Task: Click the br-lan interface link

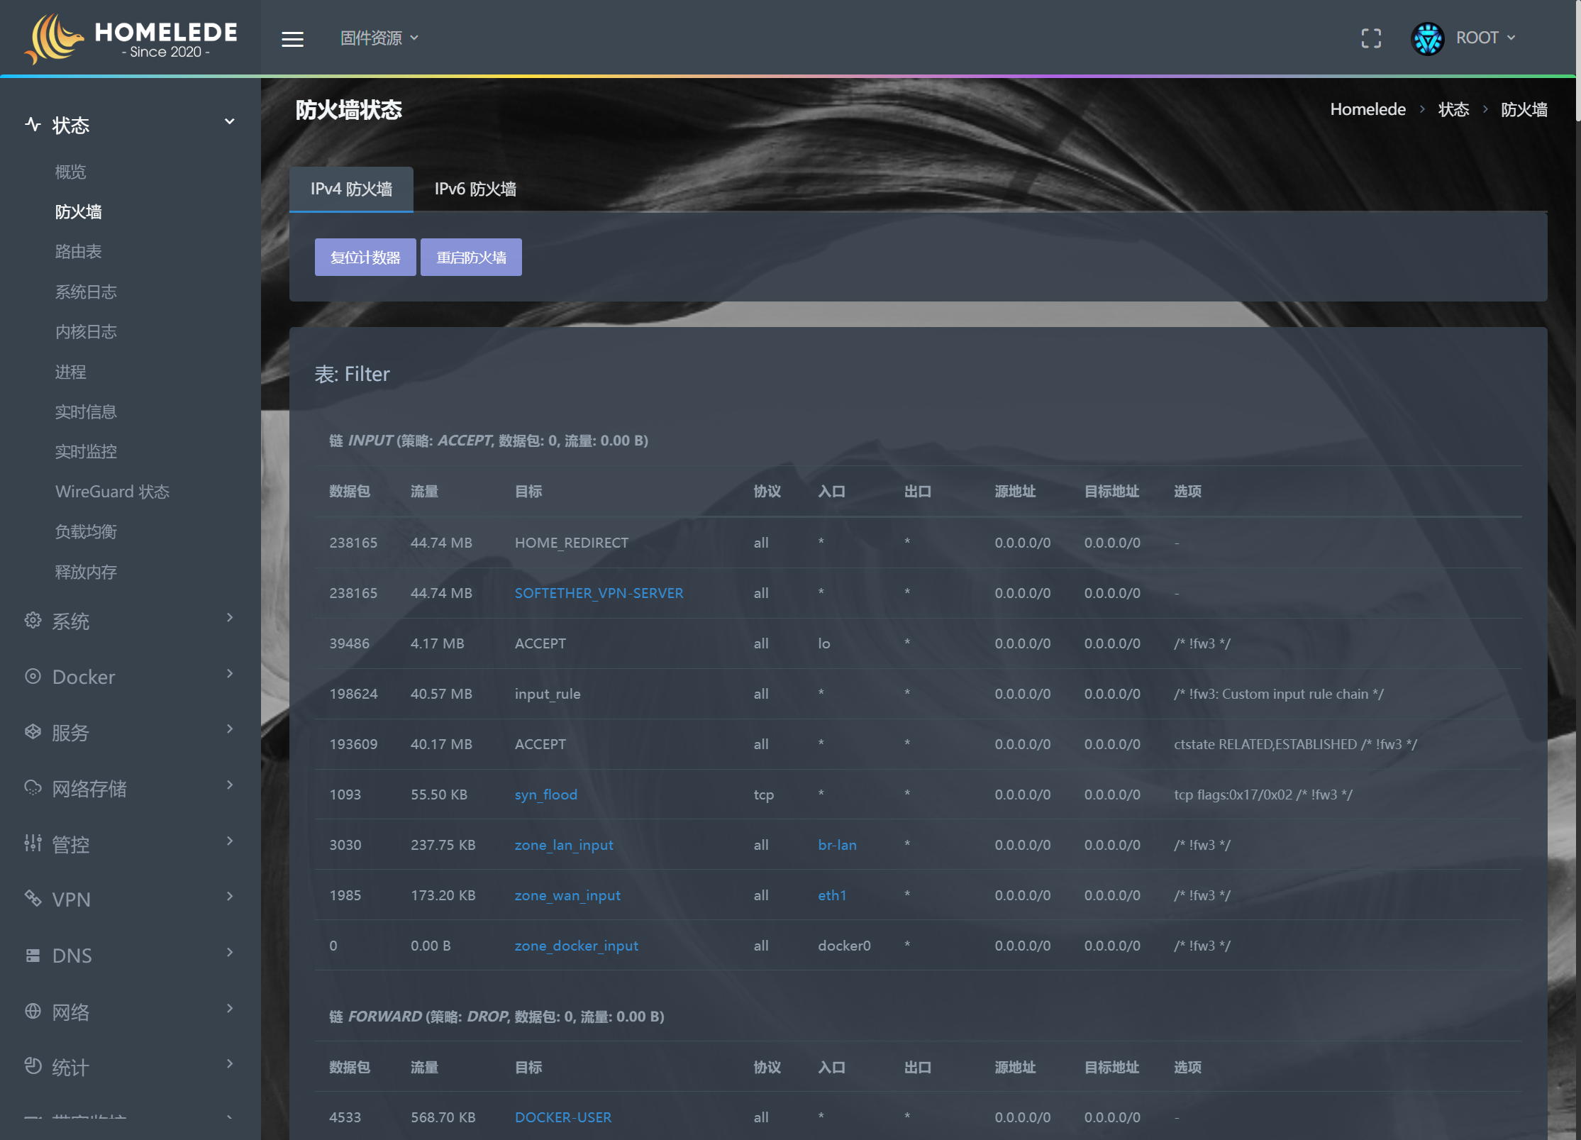Action: click(x=837, y=845)
